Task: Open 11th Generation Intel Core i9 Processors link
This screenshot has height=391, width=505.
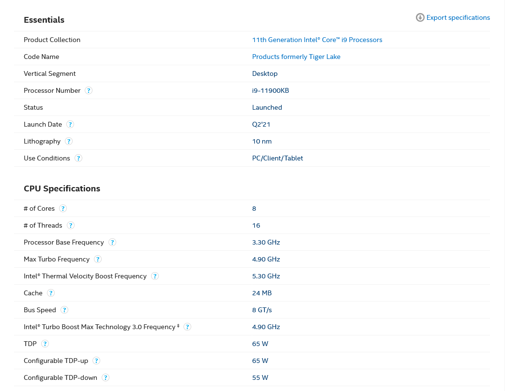Action: 317,40
